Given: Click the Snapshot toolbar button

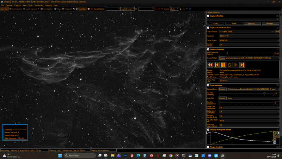Looking at the screenshot, I should click(67, 9).
